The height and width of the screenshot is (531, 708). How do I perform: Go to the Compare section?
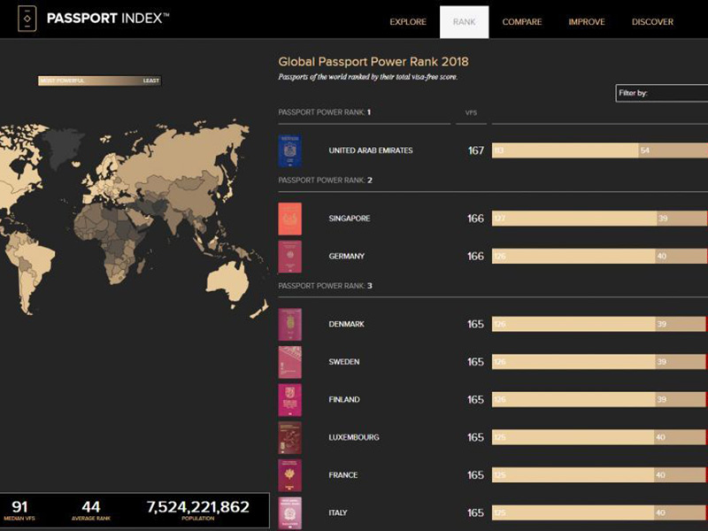tap(522, 21)
